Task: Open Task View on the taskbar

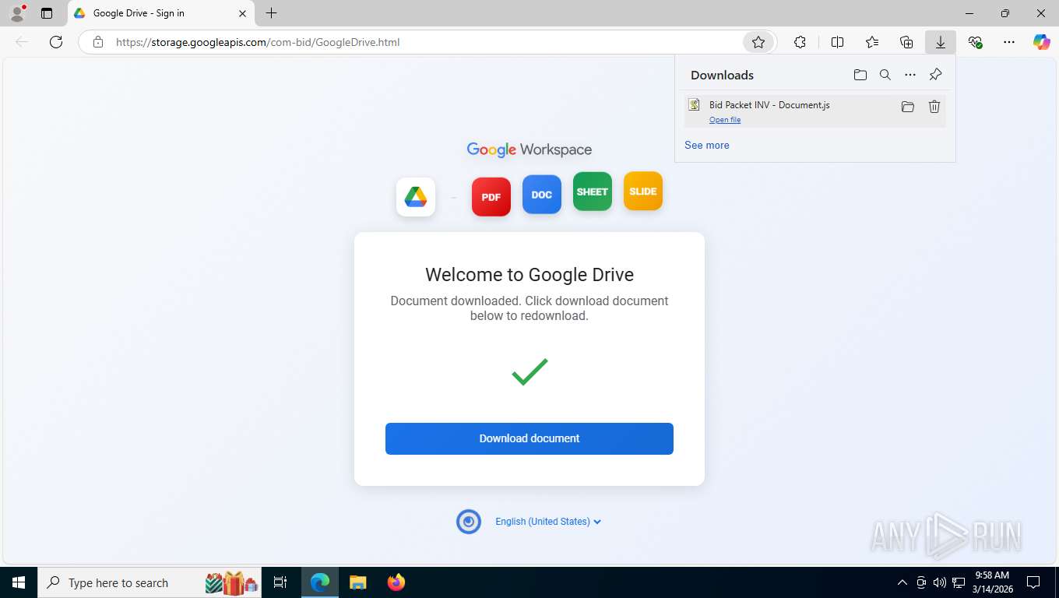Action: [280, 582]
